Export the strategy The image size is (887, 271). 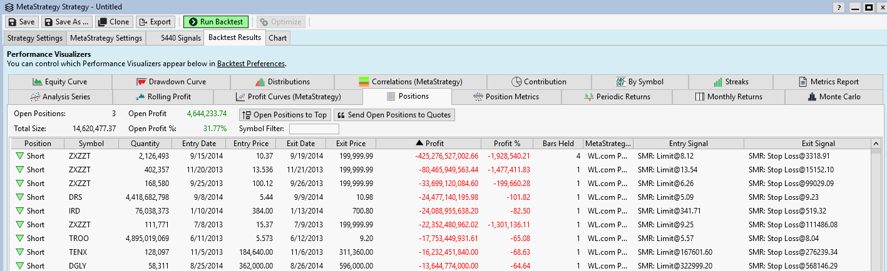155,22
